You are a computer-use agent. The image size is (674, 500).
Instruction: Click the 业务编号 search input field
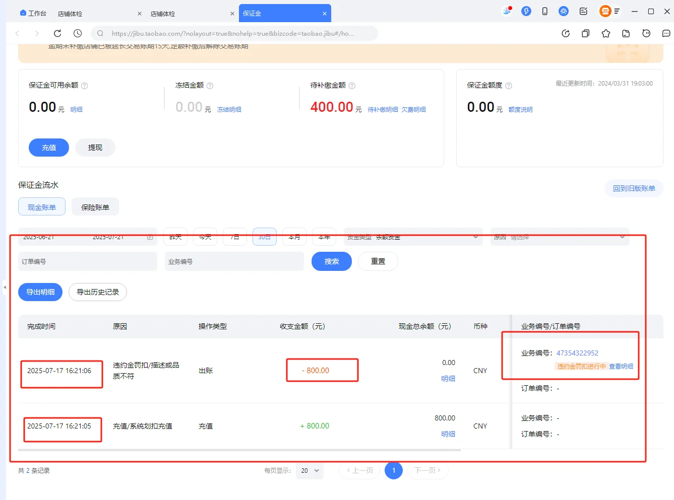[x=234, y=261]
